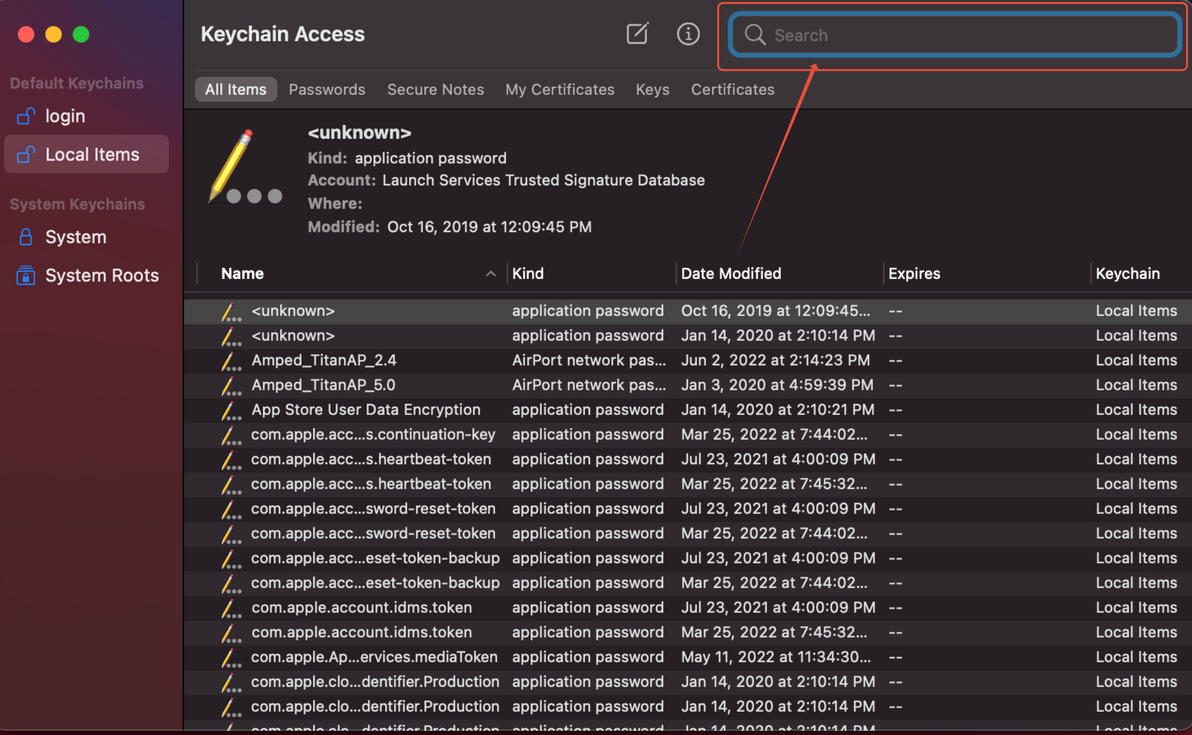This screenshot has height=735, width=1192.
Task: Focus the Search input field
Action: [x=968, y=35]
